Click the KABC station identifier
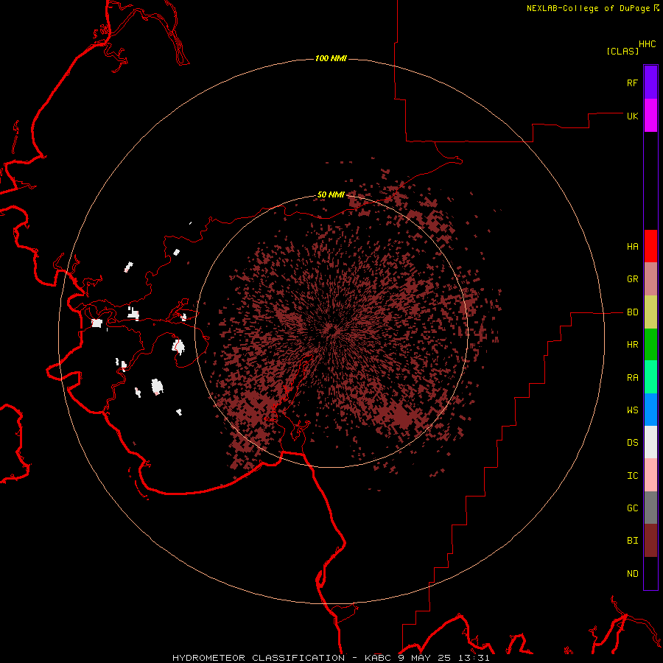The image size is (663, 663). [x=379, y=658]
